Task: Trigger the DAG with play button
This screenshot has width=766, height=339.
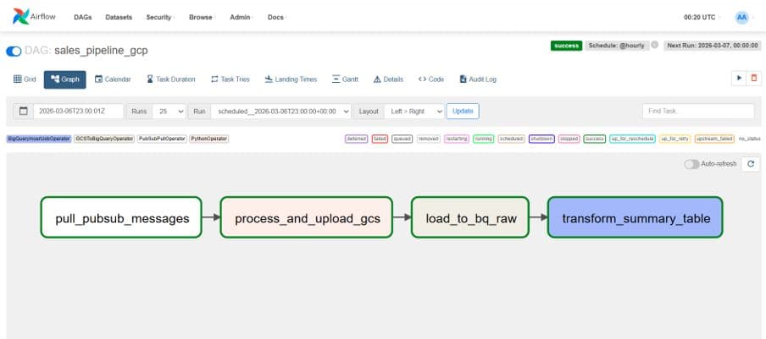Action: click(x=739, y=78)
